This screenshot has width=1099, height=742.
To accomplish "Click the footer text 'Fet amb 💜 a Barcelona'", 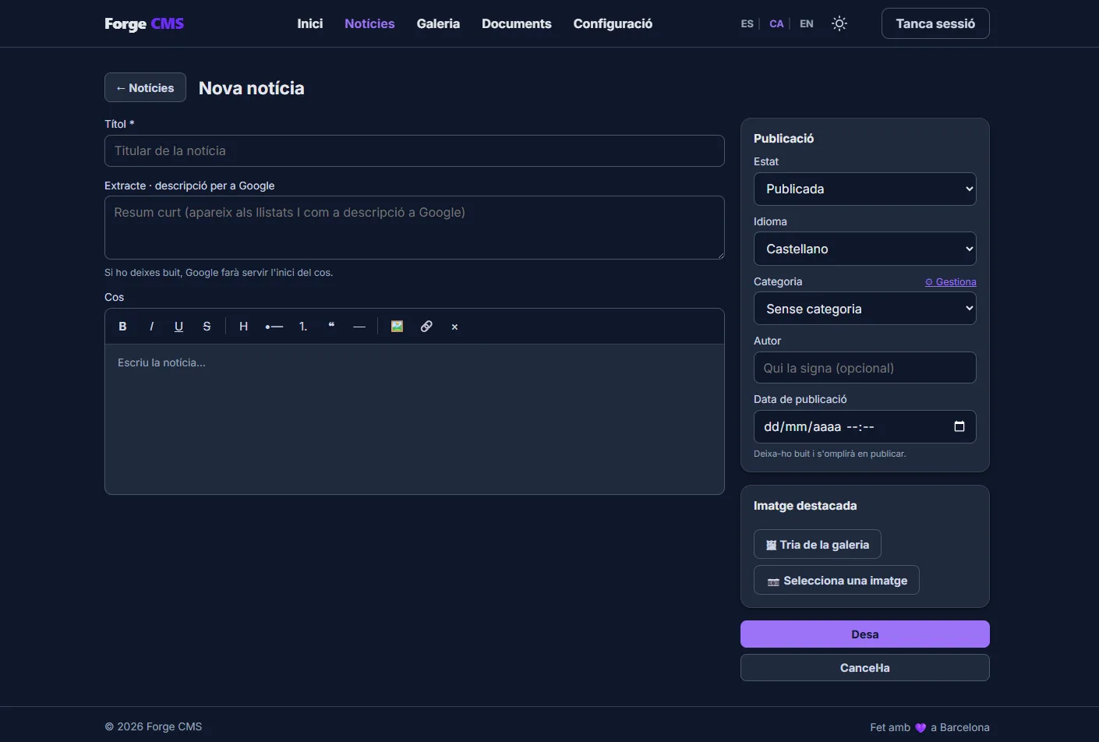I will coord(929,727).
